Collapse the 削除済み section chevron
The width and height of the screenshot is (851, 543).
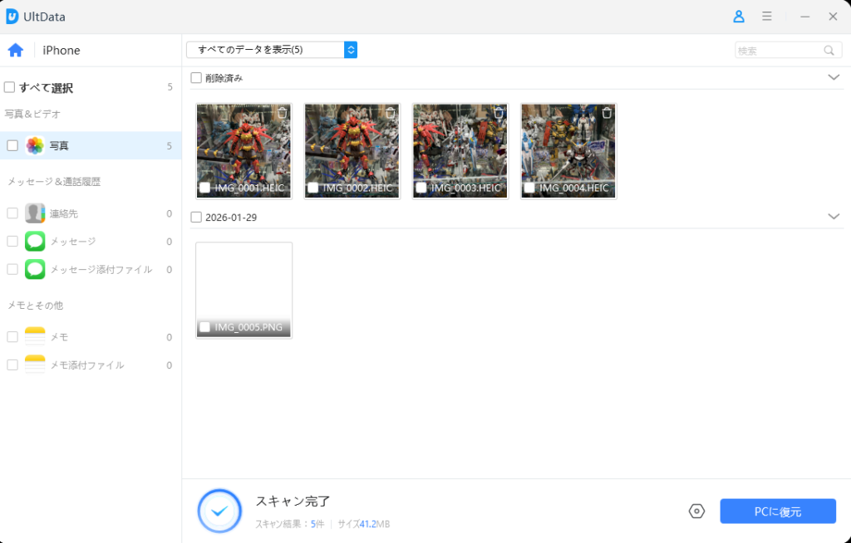[x=834, y=77]
